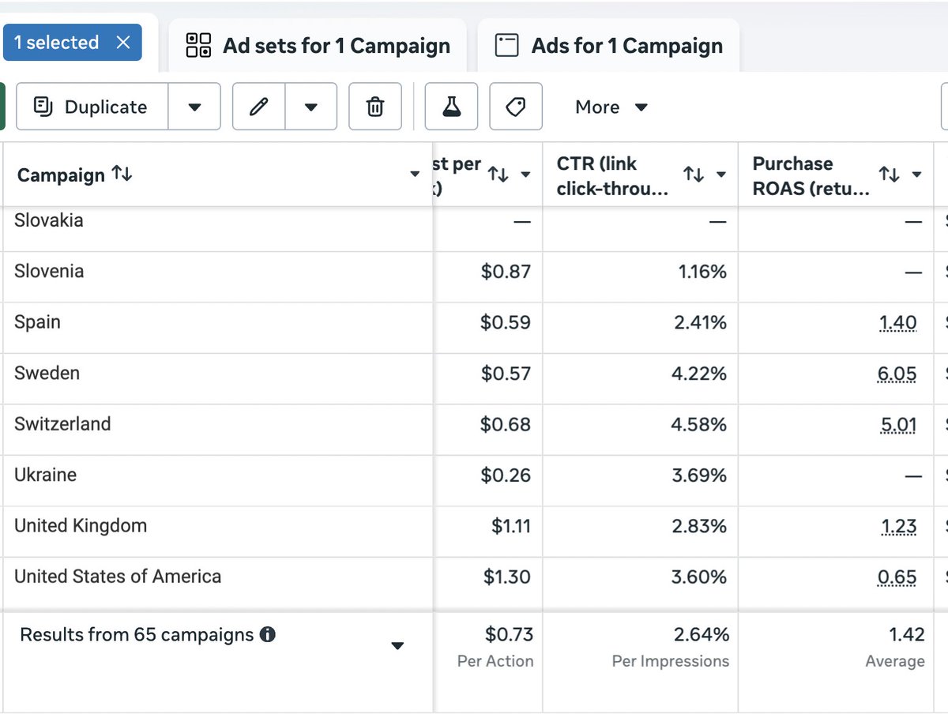948x714 pixels.
Task: Sort by Purchase ROAS column arrows
Action: click(x=890, y=175)
